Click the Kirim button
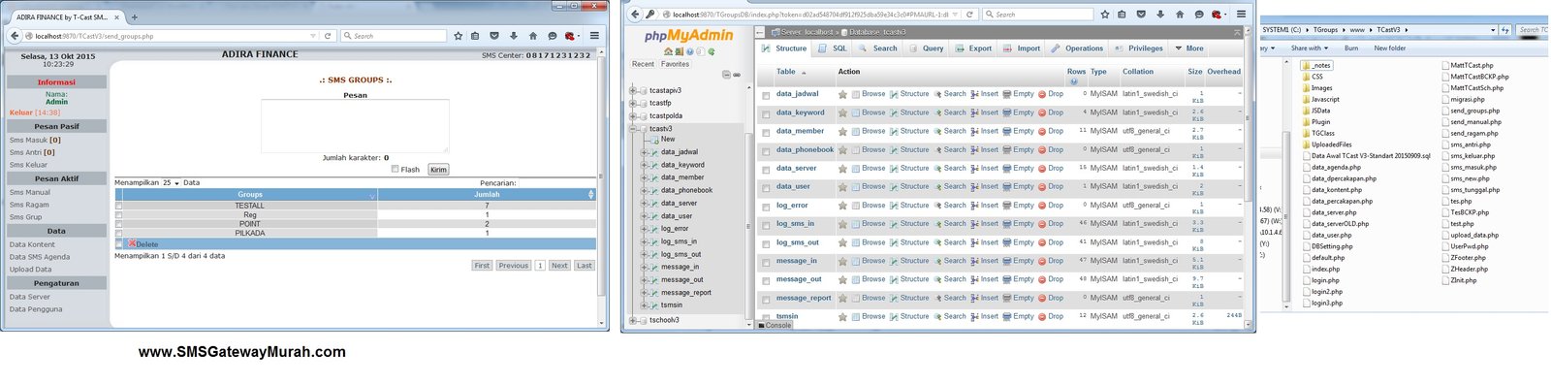Screen dimensions: 1551x384 click(438, 170)
